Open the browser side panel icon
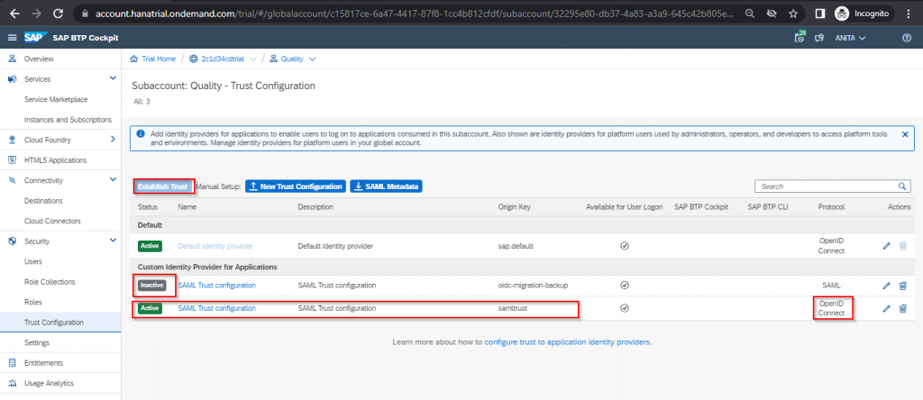This screenshot has height=400, width=923. point(820,13)
